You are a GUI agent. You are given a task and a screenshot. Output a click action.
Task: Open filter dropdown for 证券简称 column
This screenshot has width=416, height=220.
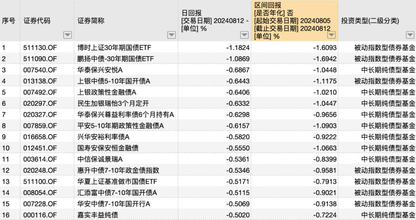(x=171, y=35)
